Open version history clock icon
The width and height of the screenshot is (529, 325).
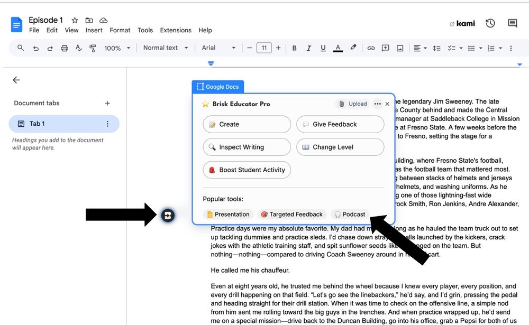[x=490, y=23]
